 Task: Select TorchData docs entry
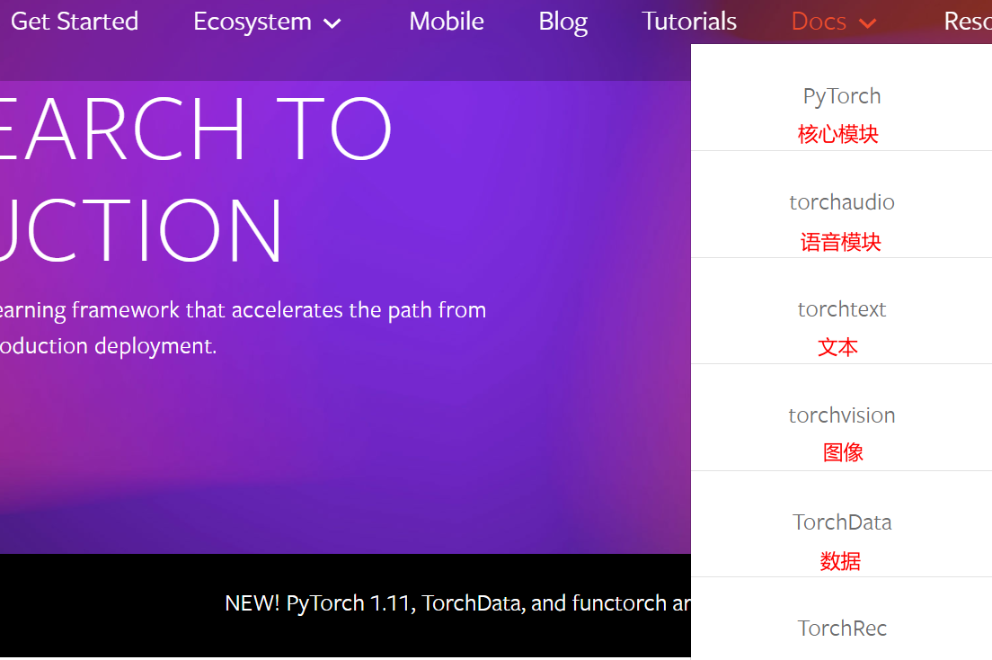click(x=841, y=522)
